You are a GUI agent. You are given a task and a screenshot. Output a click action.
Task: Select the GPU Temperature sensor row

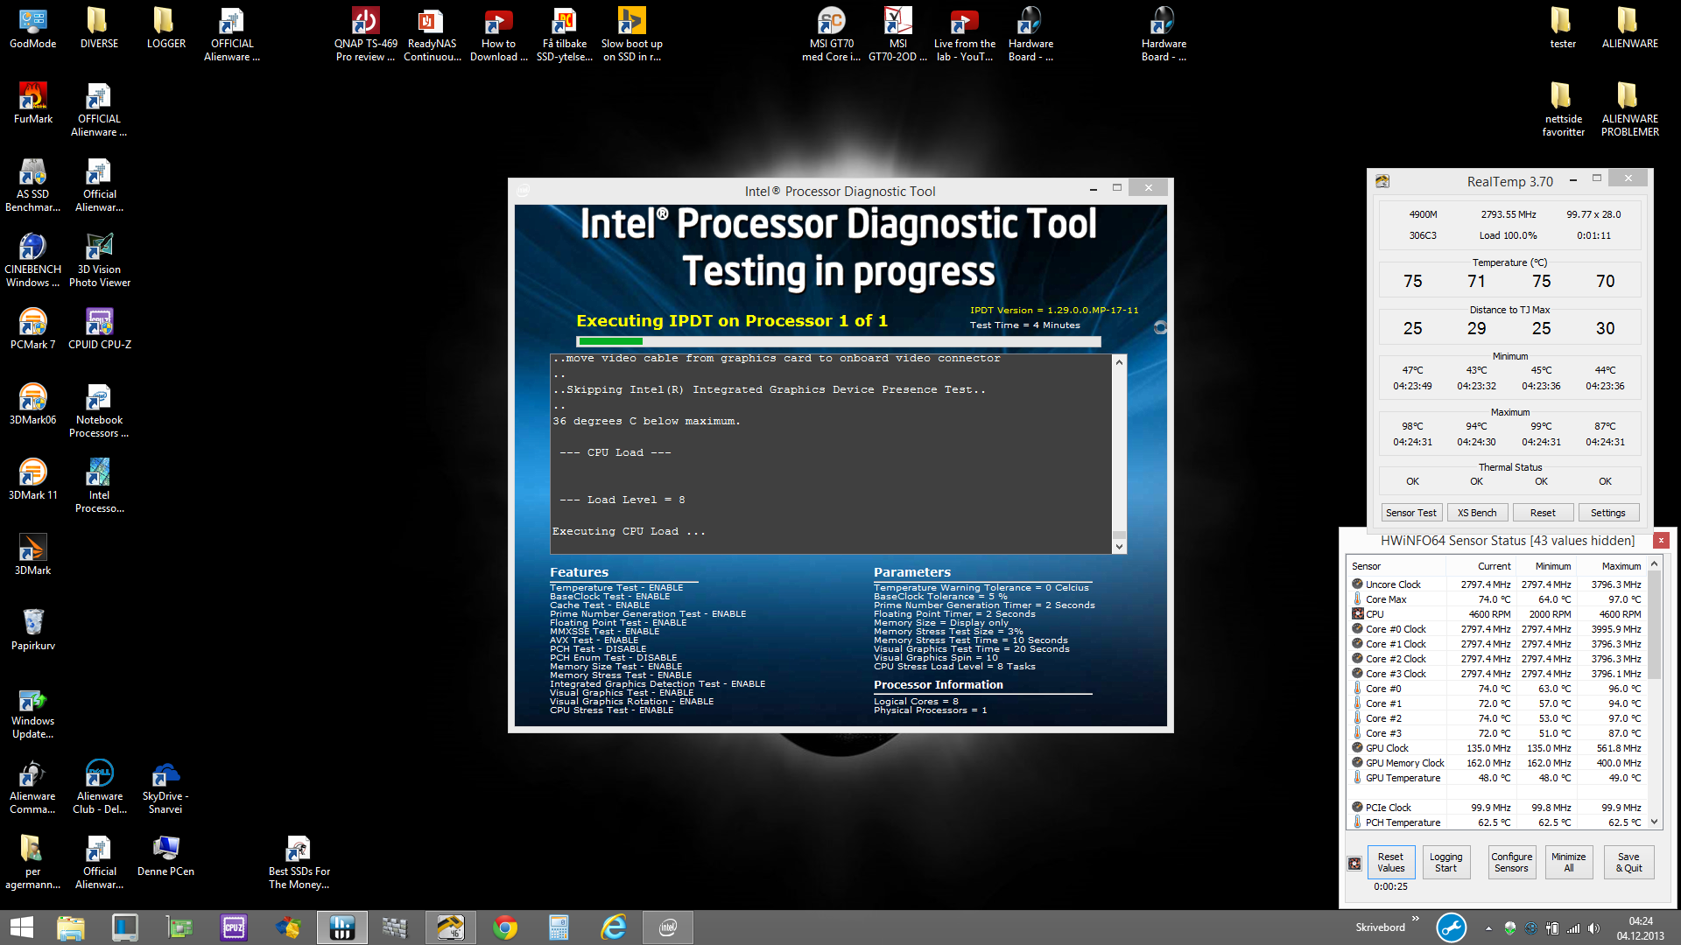1496,778
